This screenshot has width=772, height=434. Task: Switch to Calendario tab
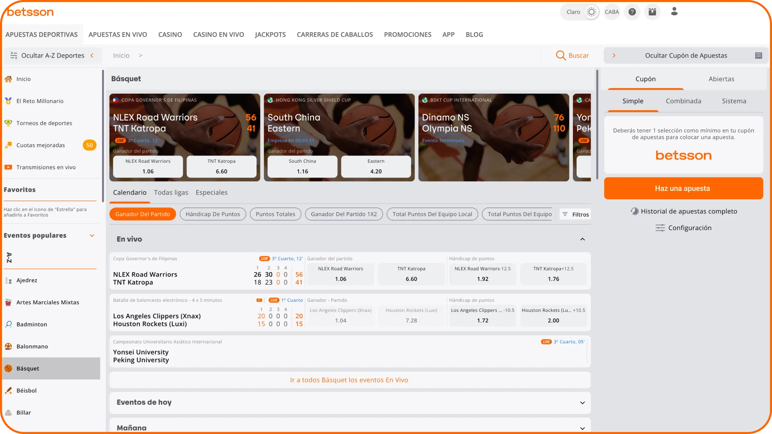click(129, 192)
